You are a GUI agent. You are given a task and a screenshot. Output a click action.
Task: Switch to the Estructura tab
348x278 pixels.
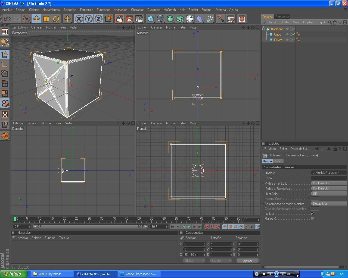point(282,17)
